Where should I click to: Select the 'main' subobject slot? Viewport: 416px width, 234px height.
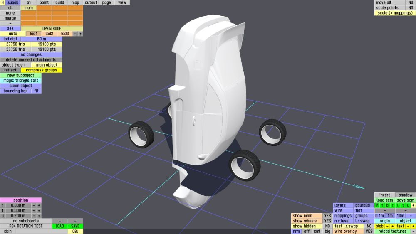coord(28,7)
